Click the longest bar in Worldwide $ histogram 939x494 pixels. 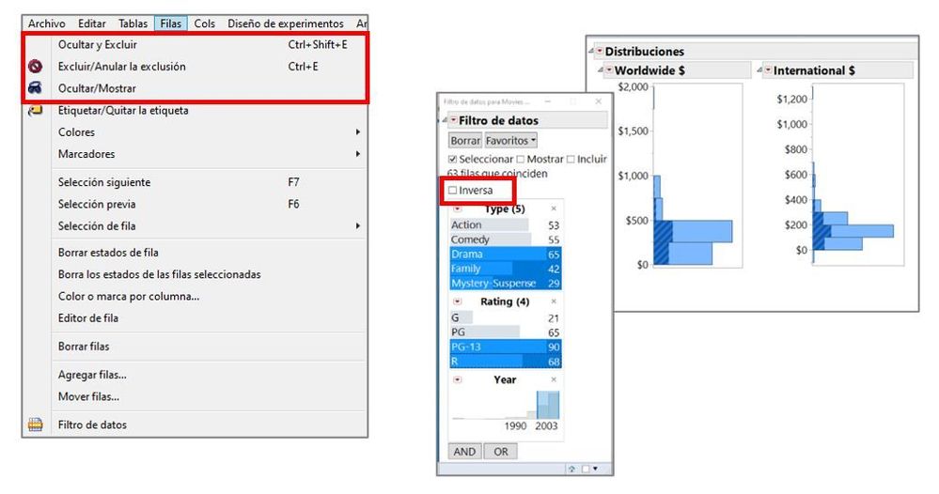[x=693, y=231]
